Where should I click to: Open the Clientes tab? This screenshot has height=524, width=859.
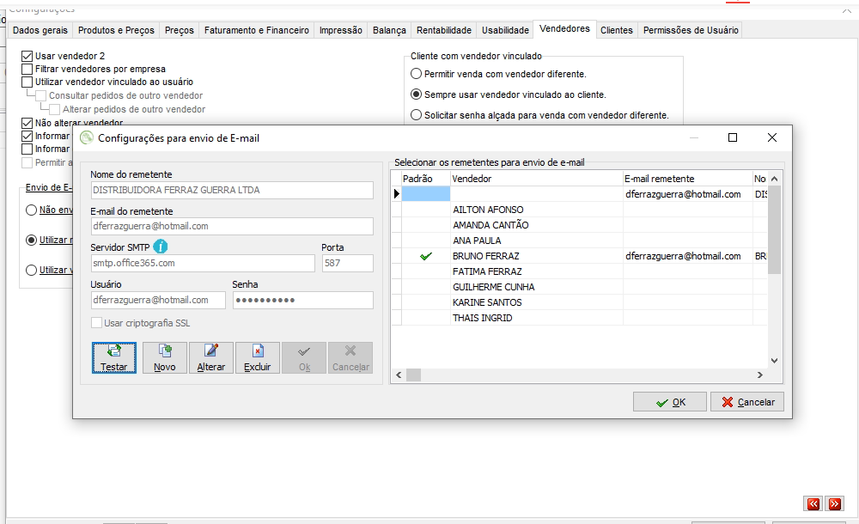616,30
